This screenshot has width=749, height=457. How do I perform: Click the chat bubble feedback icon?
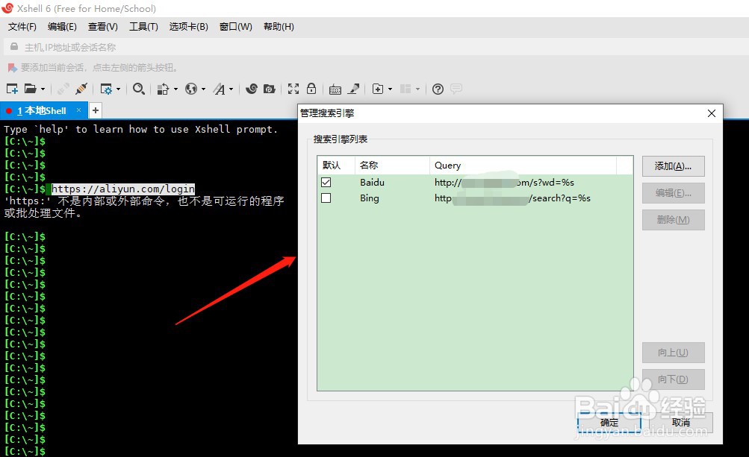[x=456, y=89]
